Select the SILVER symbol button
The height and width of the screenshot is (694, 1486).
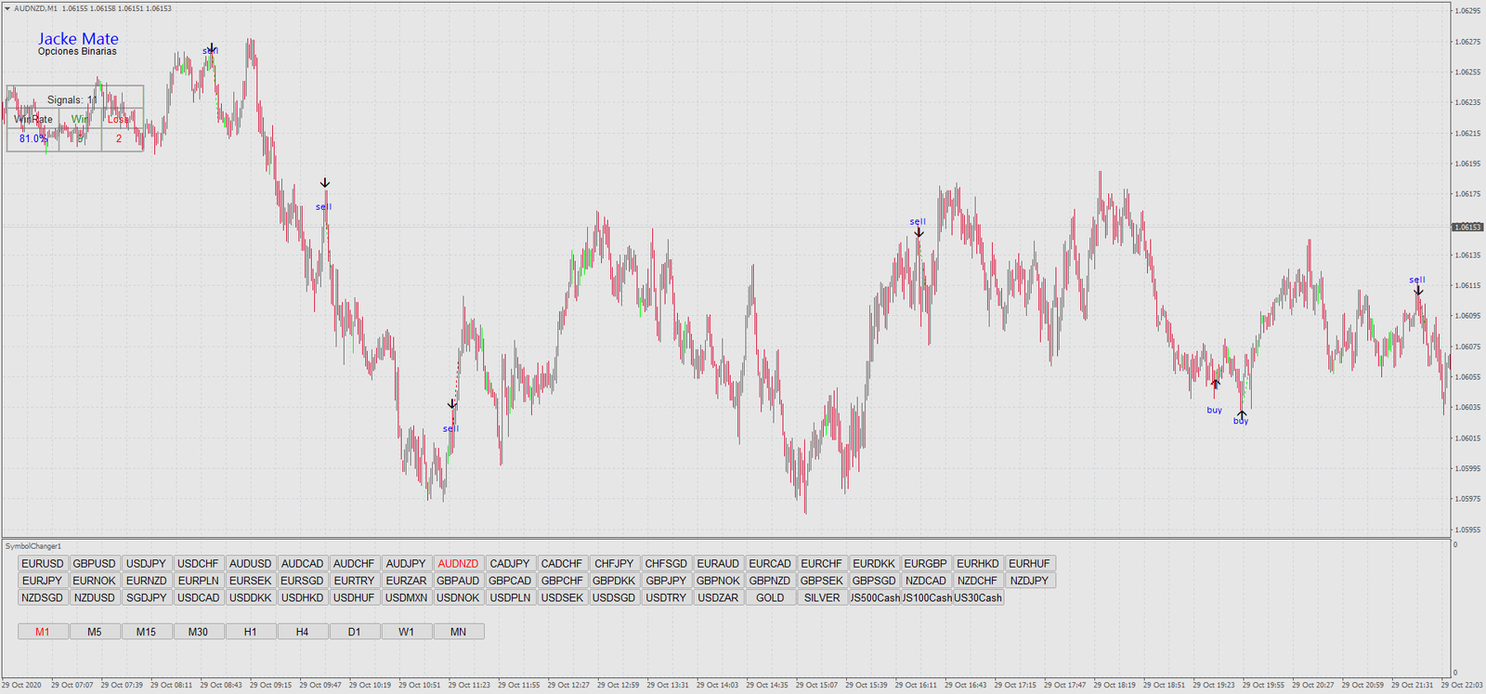click(x=822, y=598)
